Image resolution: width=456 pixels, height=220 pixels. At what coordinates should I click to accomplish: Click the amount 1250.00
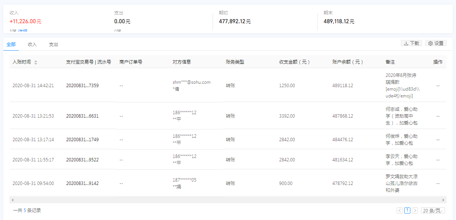tap(287, 86)
